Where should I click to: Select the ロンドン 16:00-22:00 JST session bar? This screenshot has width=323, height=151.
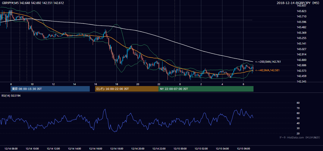(127, 89)
